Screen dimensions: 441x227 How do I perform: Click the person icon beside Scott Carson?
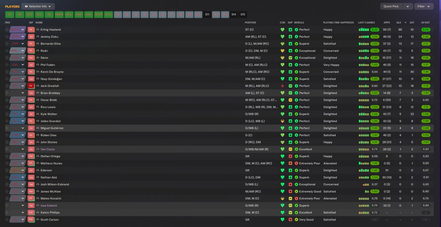[x=38, y=219]
